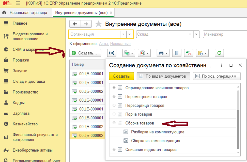This screenshot has height=162, width=247.
Task: Open the reports dropdown button
Action: [x=144, y=53]
